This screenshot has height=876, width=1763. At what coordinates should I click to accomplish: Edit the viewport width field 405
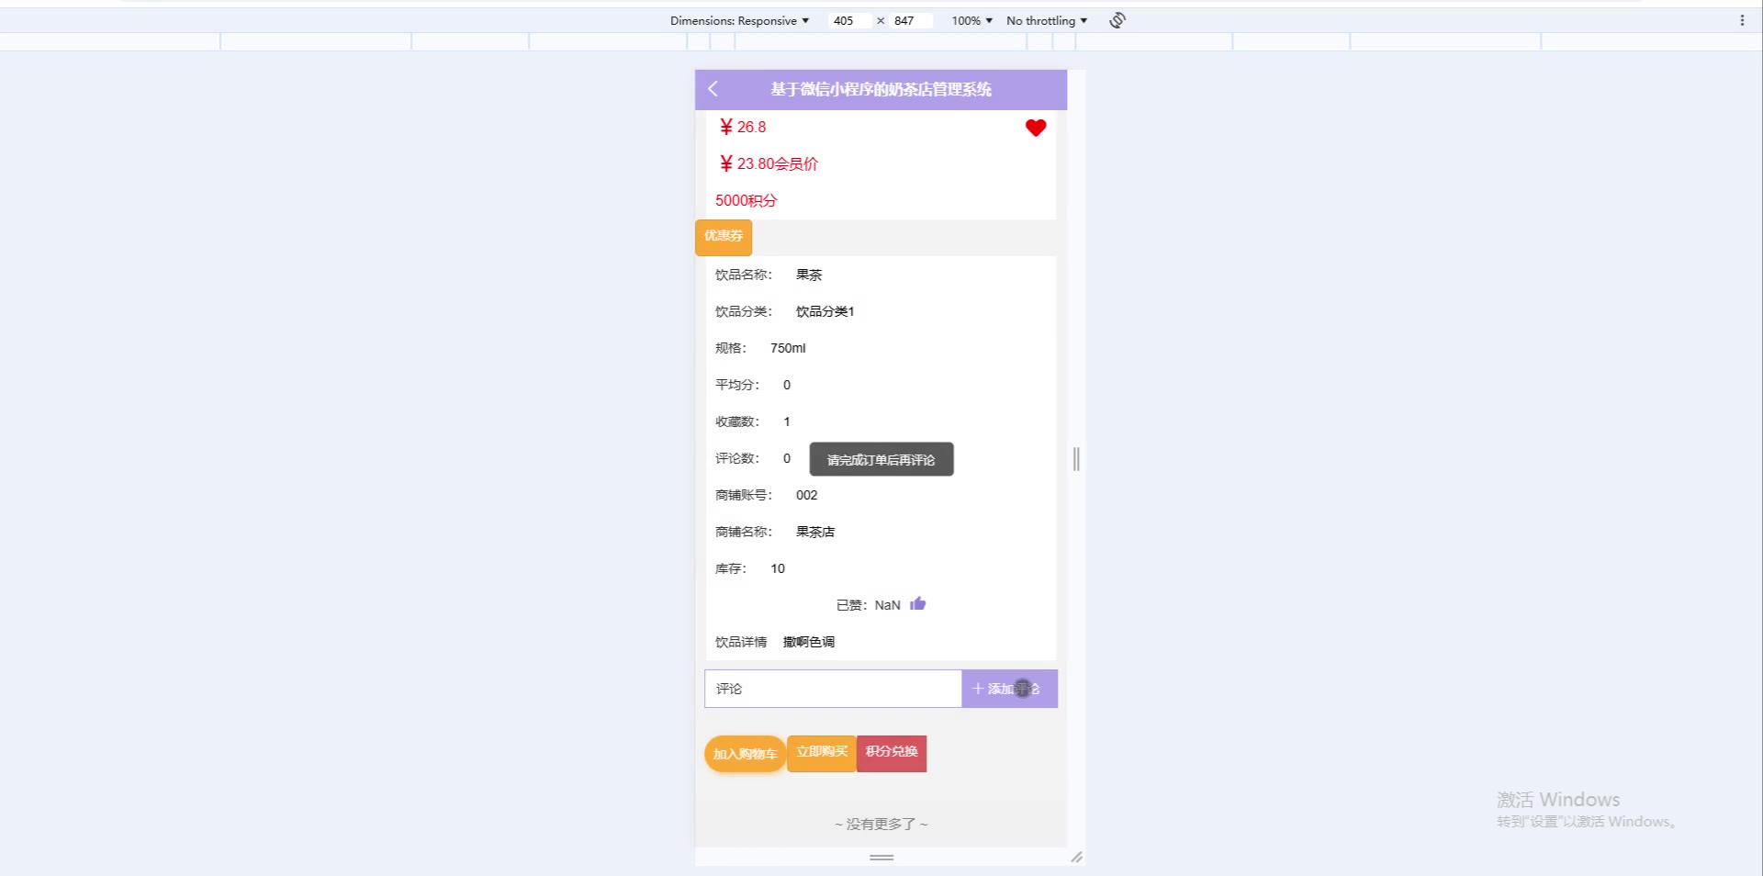pos(849,20)
